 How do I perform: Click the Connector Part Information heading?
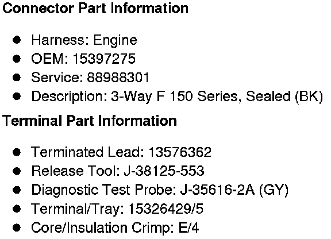tap(95, 9)
